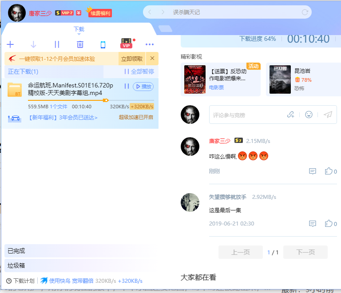Click the send paper plane icon
The height and width of the screenshot is (293, 341).
[328, 115]
